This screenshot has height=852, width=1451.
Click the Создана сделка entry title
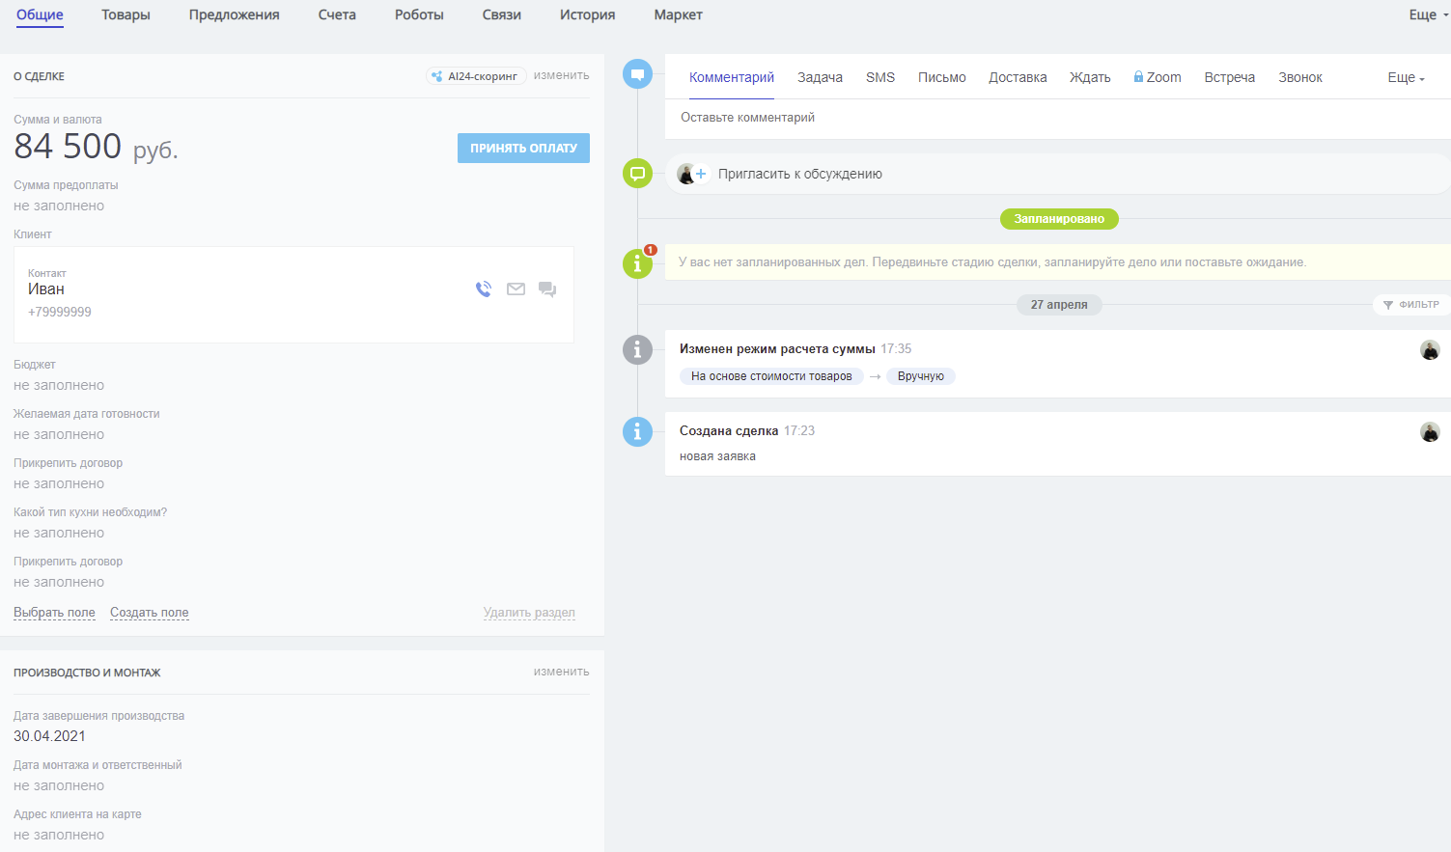(729, 431)
